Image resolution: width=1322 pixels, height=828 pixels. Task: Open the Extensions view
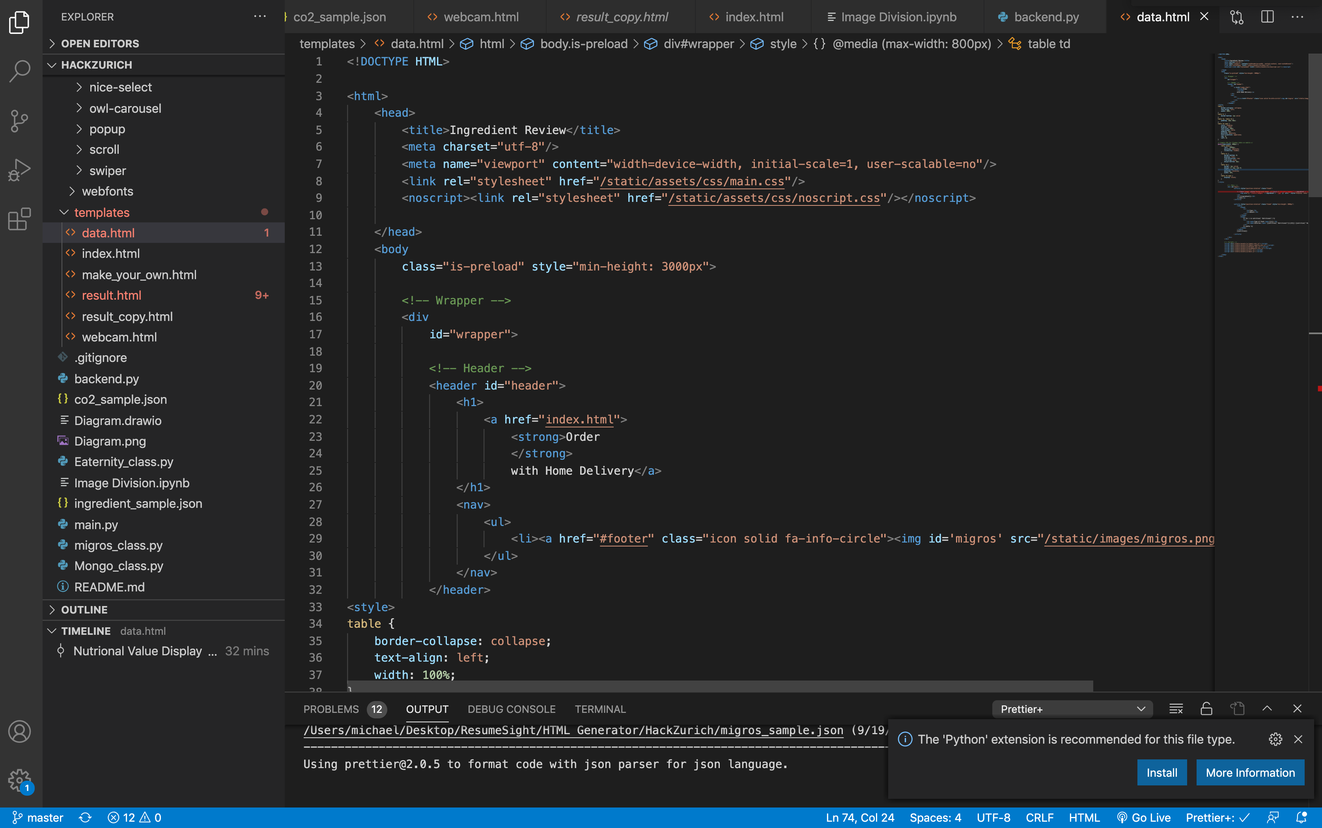(20, 219)
